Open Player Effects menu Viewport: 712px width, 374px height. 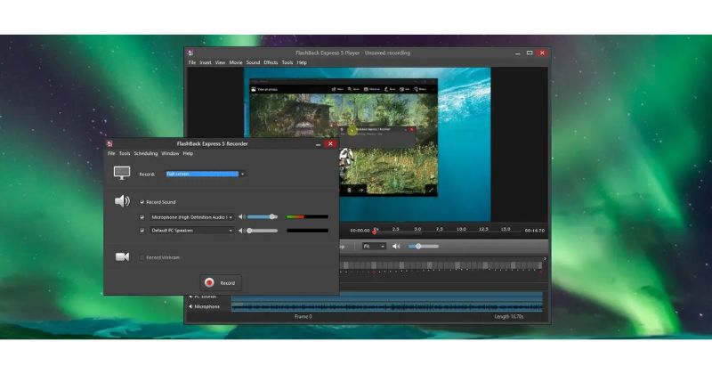(x=271, y=62)
